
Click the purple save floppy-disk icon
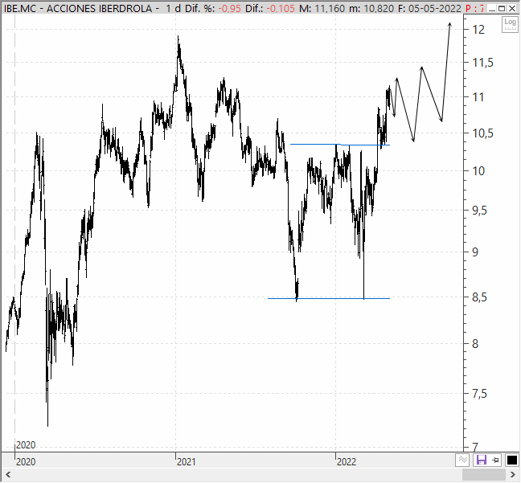481,460
